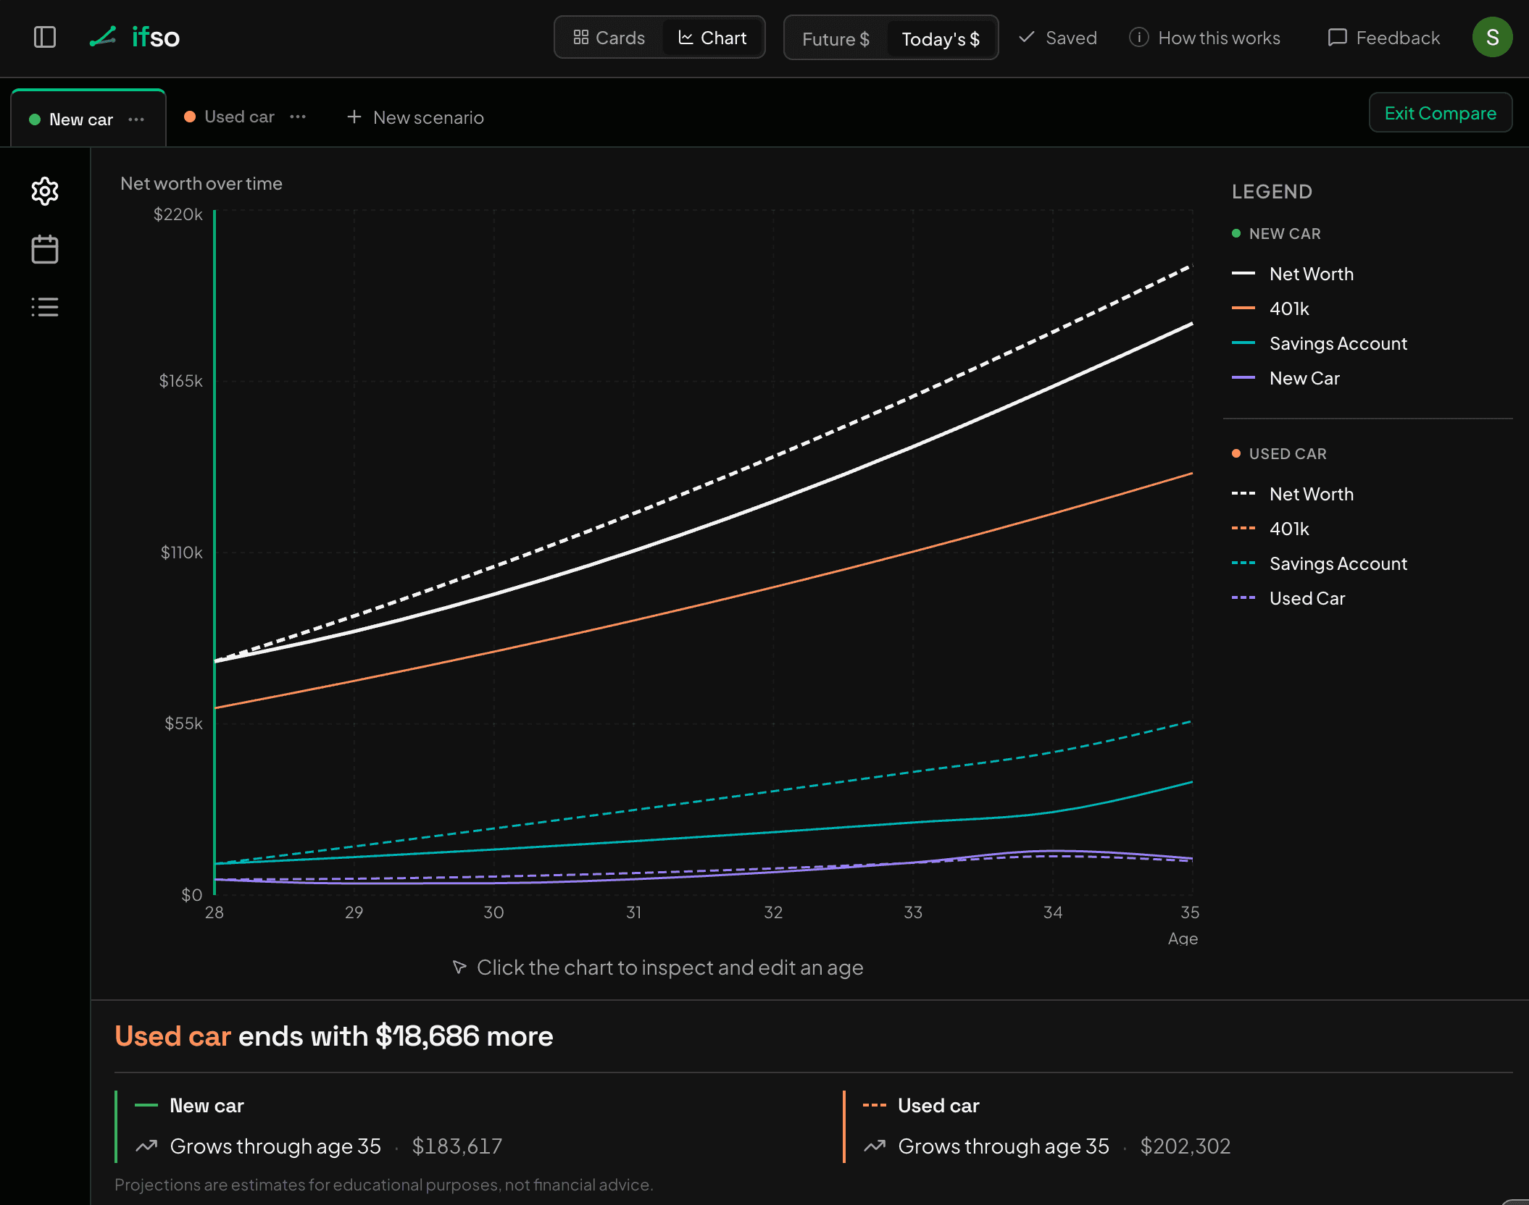Switch to Cards view

[x=609, y=38]
